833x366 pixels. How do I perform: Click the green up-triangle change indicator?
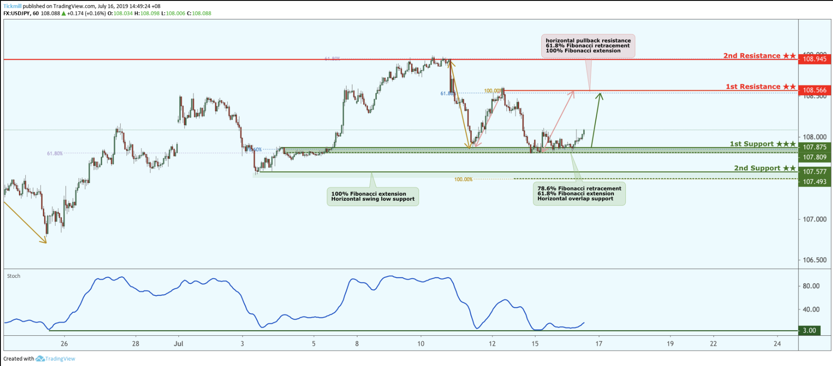tap(64, 14)
